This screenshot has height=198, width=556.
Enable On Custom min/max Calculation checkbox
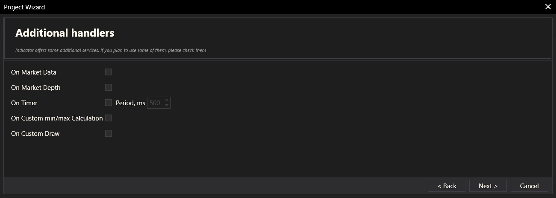click(x=109, y=118)
